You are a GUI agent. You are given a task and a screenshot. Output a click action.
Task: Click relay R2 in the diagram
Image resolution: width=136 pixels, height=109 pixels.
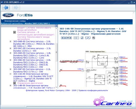(100, 79)
